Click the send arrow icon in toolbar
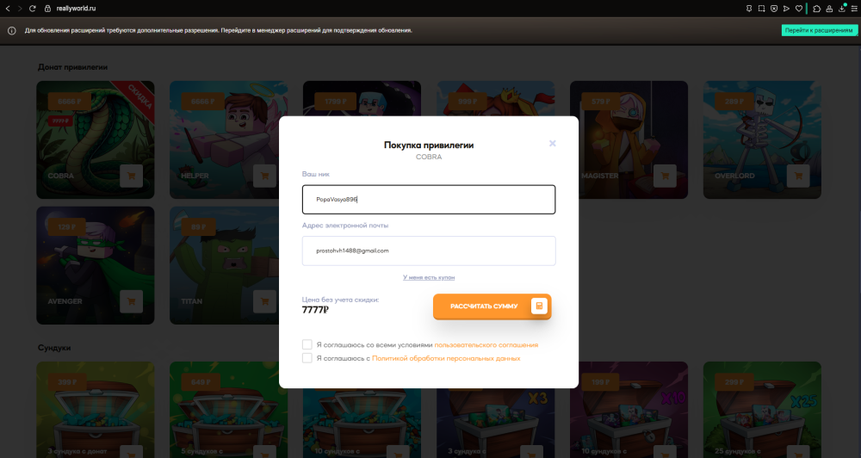The width and height of the screenshot is (861, 458). click(x=786, y=9)
